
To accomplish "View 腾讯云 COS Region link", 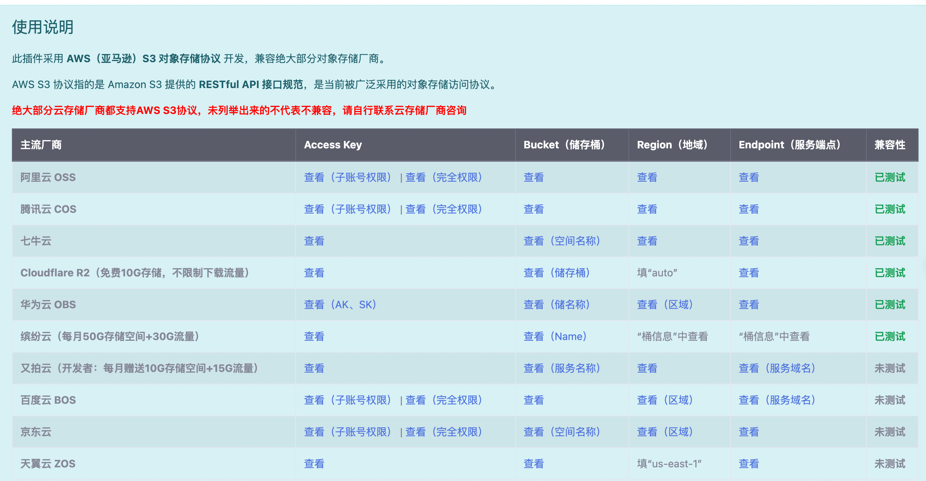I will (647, 209).
